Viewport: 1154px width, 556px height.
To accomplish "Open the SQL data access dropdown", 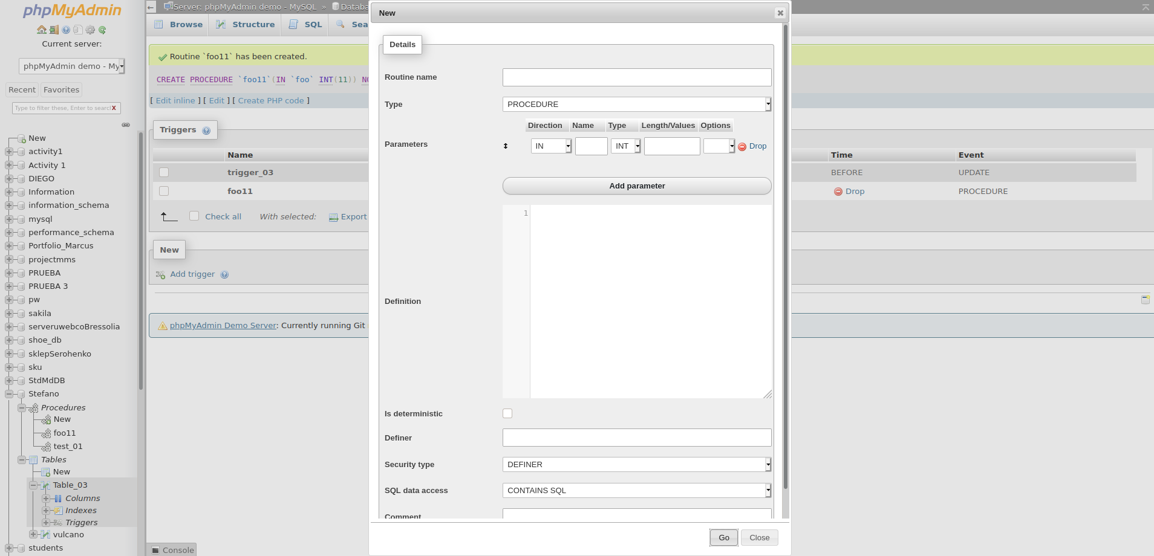I will (x=637, y=490).
